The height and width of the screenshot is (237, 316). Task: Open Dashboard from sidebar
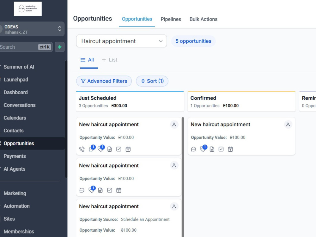click(16, 92)
